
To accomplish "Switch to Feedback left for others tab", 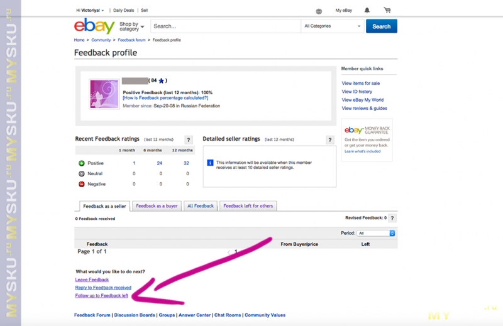I will 247,206.
